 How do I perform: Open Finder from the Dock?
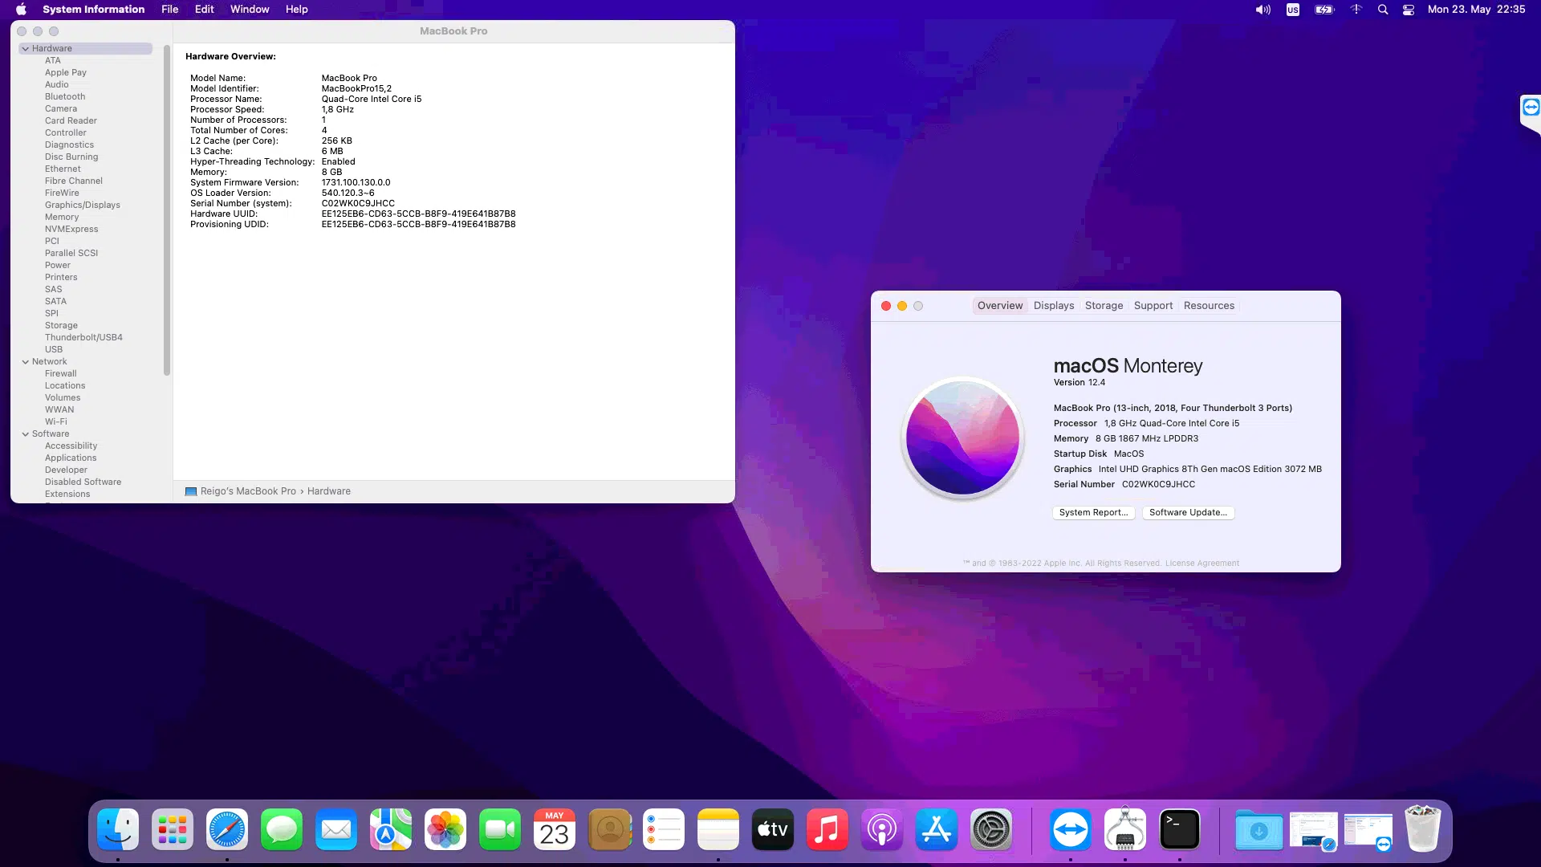[x=118, y=829]
